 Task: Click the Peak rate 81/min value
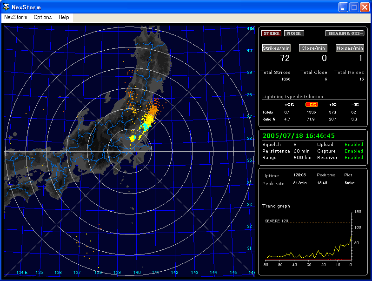(x=300, y=183)
